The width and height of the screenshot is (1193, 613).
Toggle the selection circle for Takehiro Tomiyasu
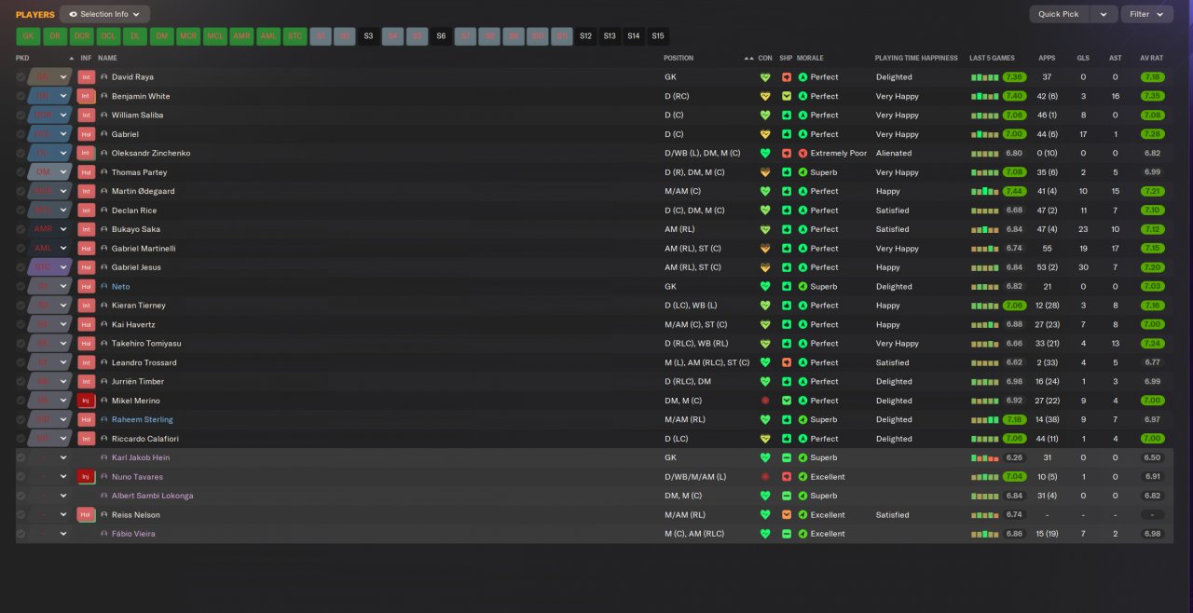[x=21, y=343]
